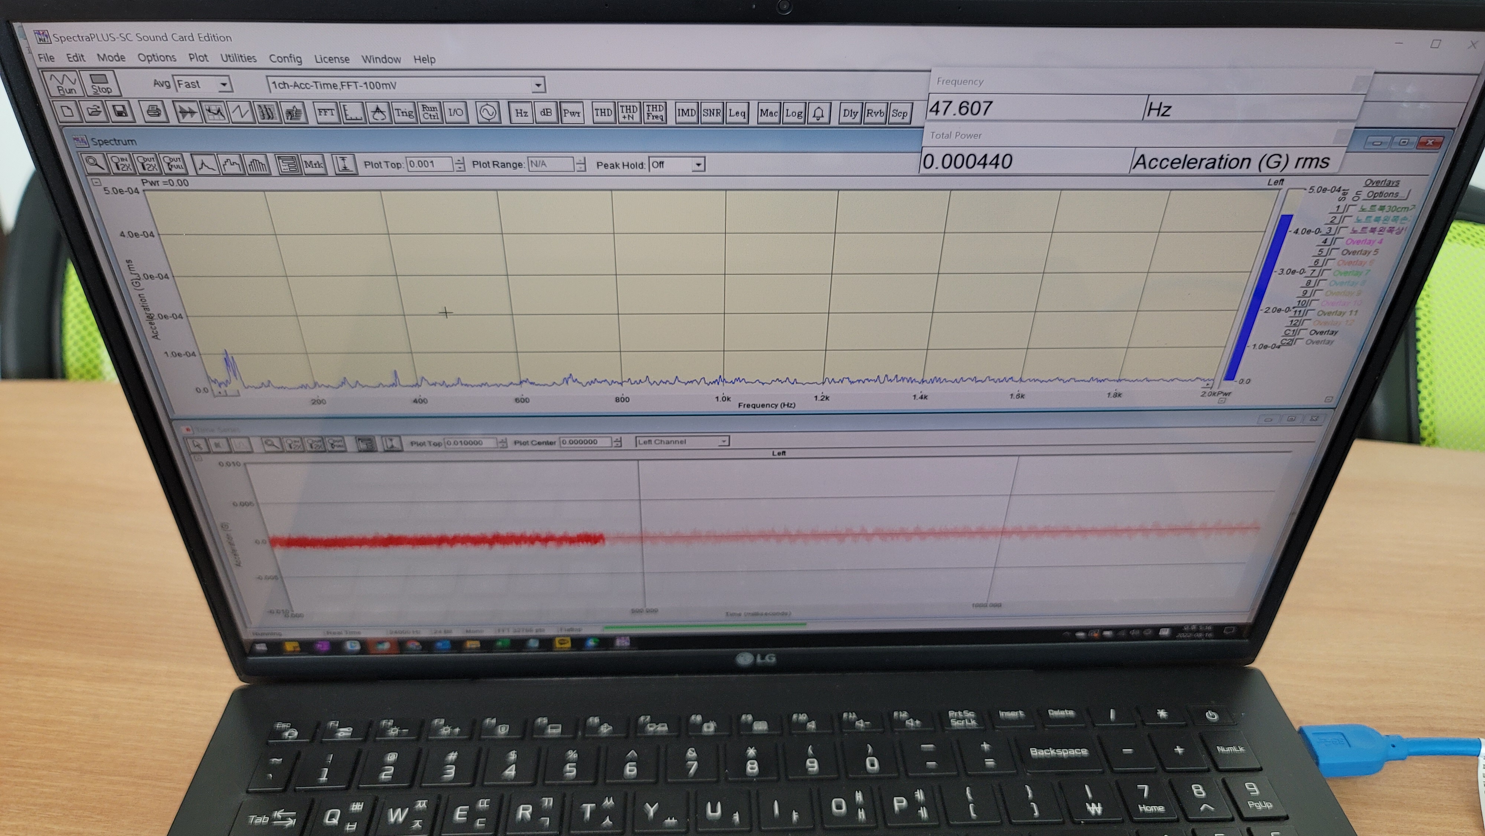The image size is (1485, 836).
Task: Toggle the Mrk marker button in the Spectrum toolbar
Action: click(x=314, y=164)
